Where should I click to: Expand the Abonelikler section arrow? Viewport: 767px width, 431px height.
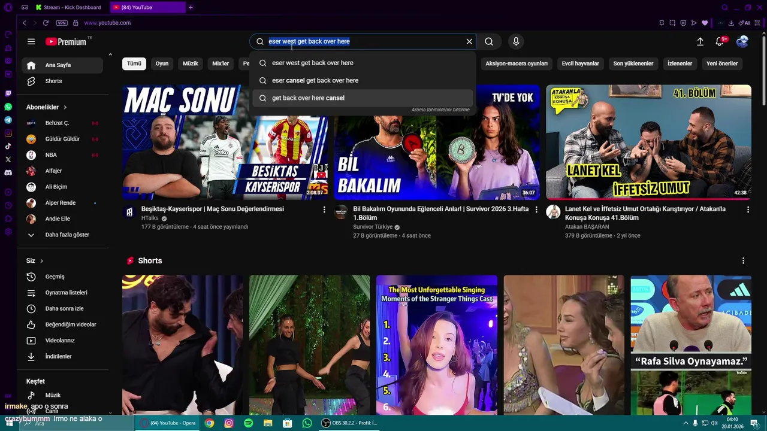pyautogui.click(x=65, y=107)
